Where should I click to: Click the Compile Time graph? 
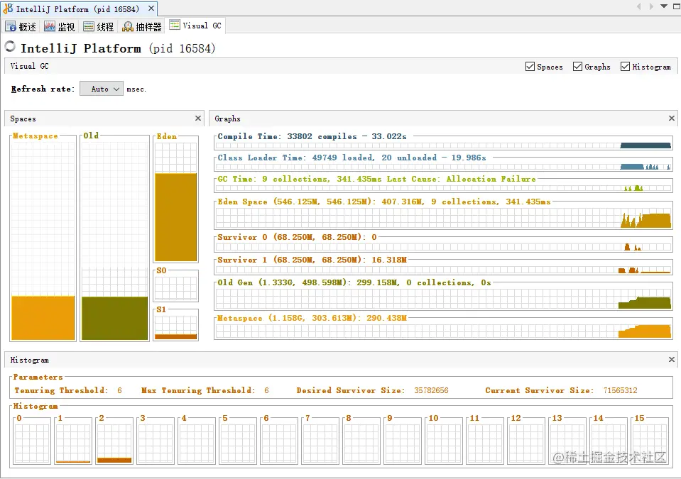tap(443, 145)
